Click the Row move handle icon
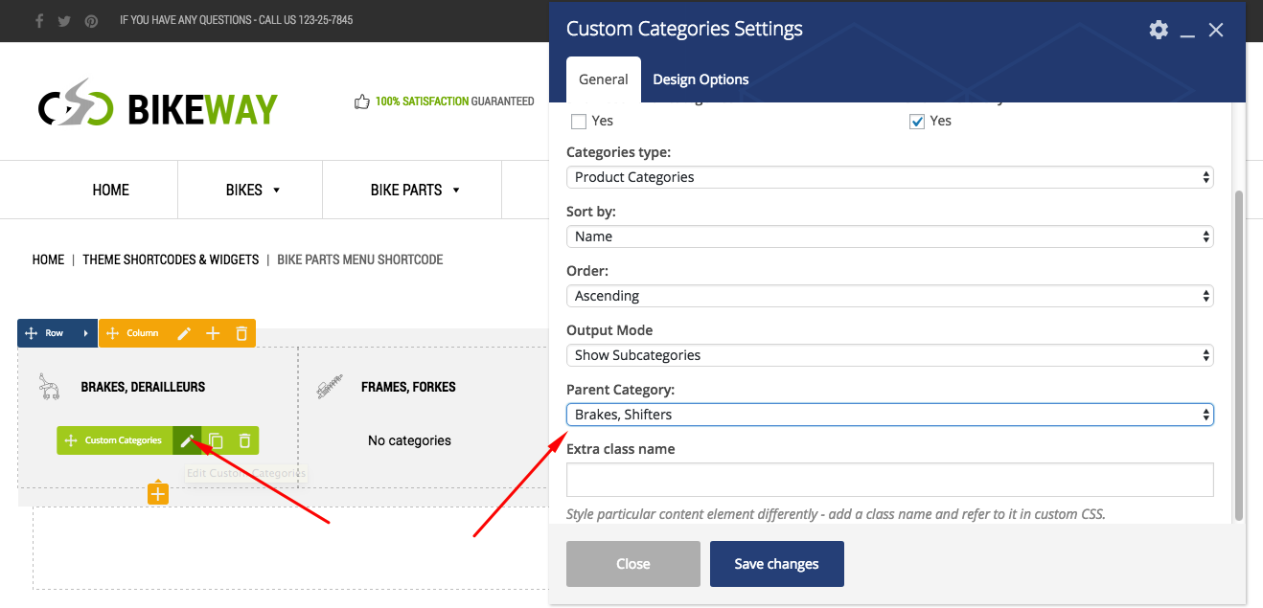The image size is (1263, 608). 31,333
